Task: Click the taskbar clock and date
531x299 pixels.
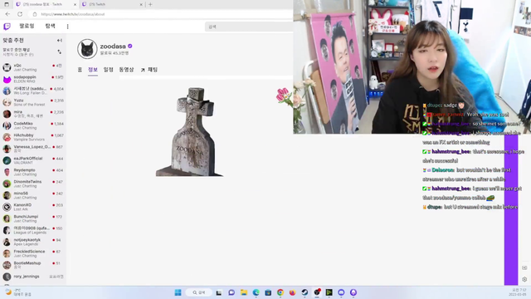Action: pyautogui.click(x=519, y=292)
